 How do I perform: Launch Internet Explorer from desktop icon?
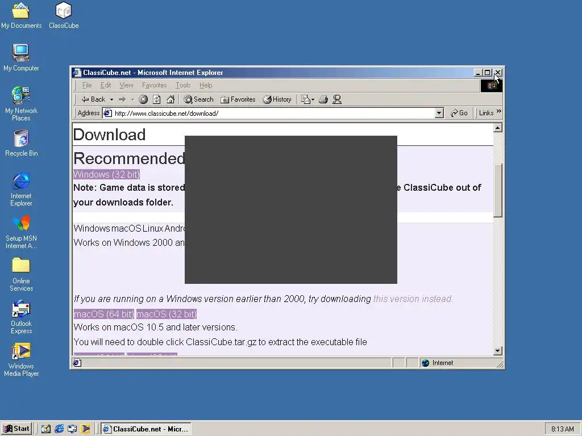click(21, 189)
